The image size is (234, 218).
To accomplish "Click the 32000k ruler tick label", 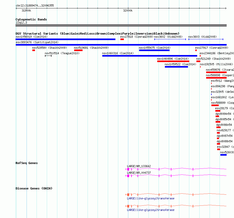I will [128, 10].
